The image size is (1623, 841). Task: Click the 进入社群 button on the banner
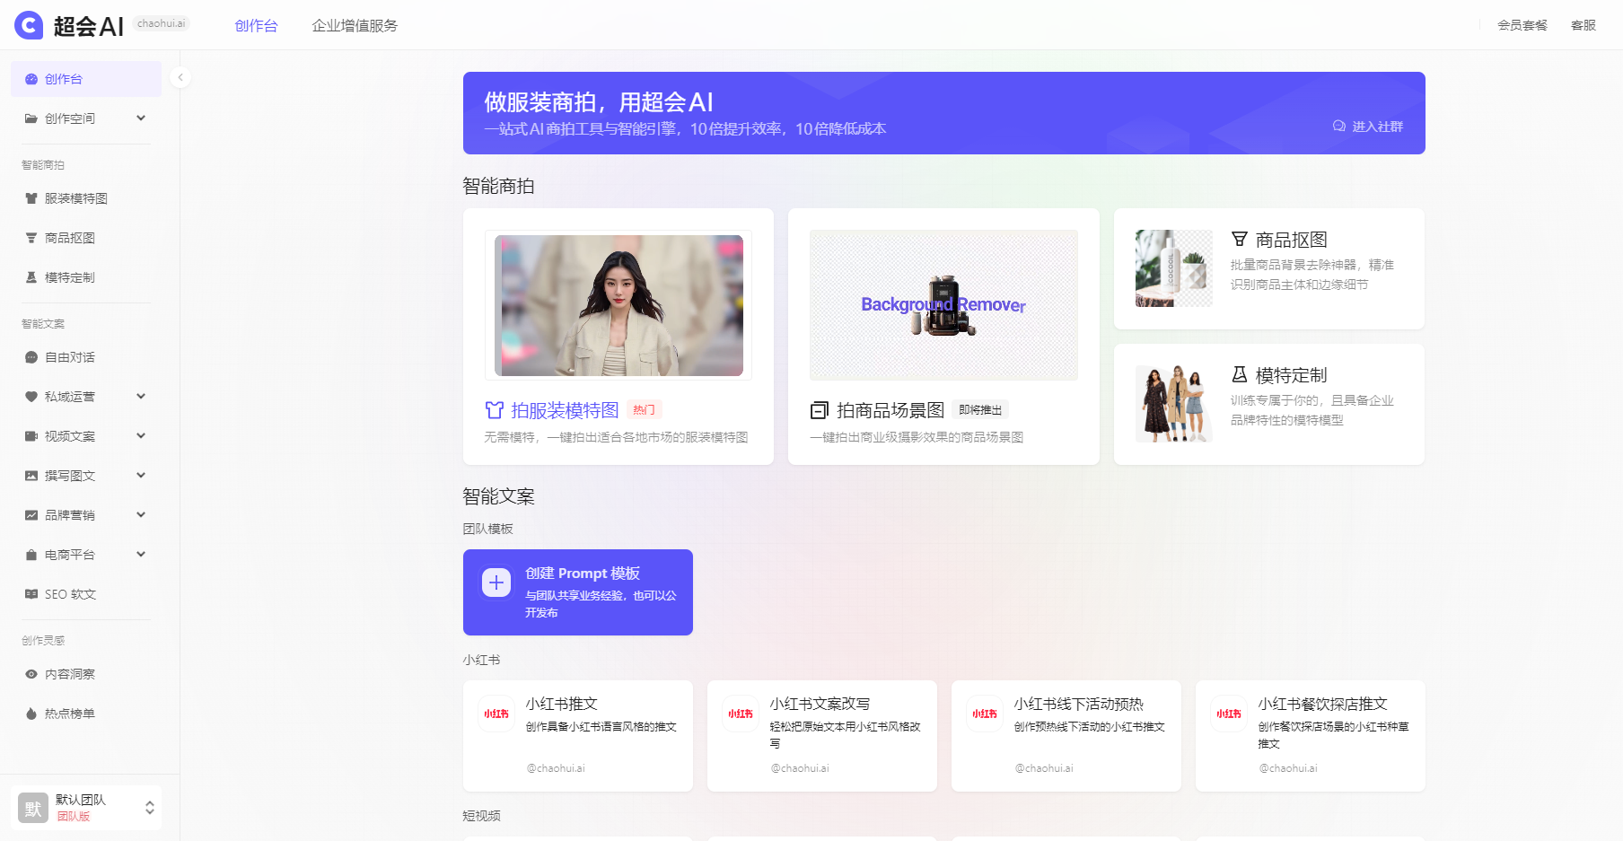click(1367, 127)
